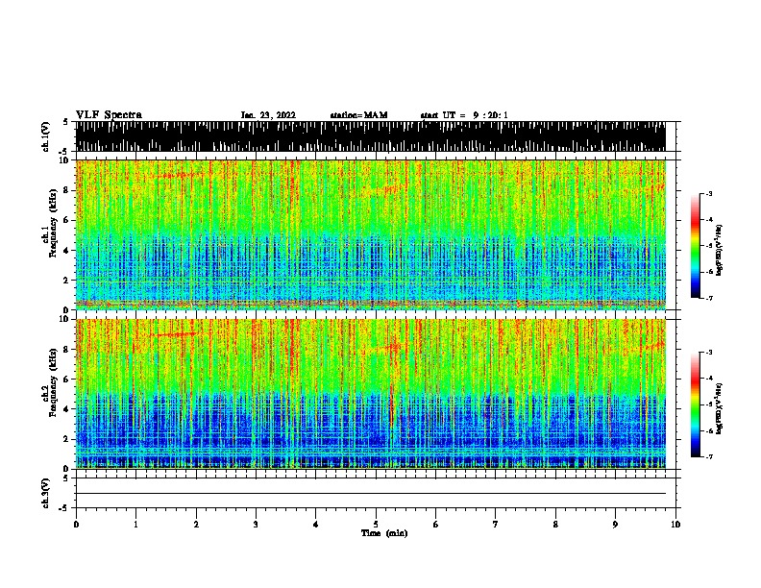Image resolution: width=761 pixels, height=588 pixels.
Task: Click the "10" tick on the time axis
Action: (675, 525)
